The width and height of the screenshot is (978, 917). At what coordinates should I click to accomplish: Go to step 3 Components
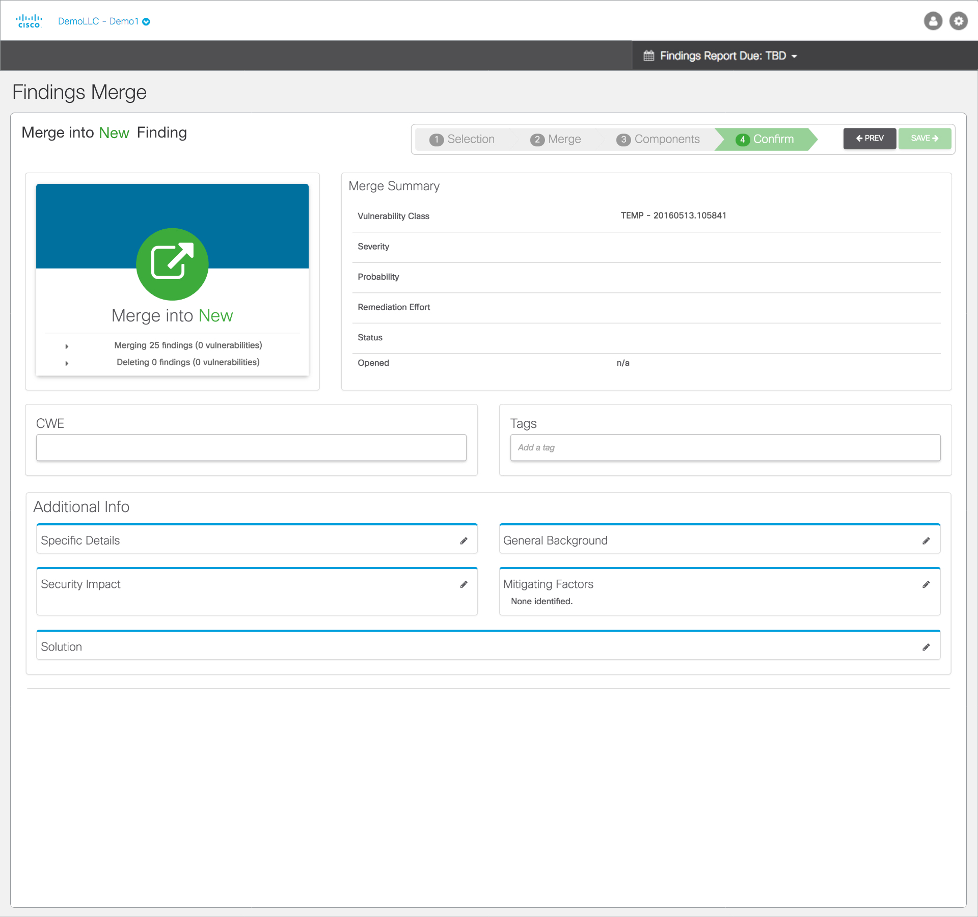[658, 139]
